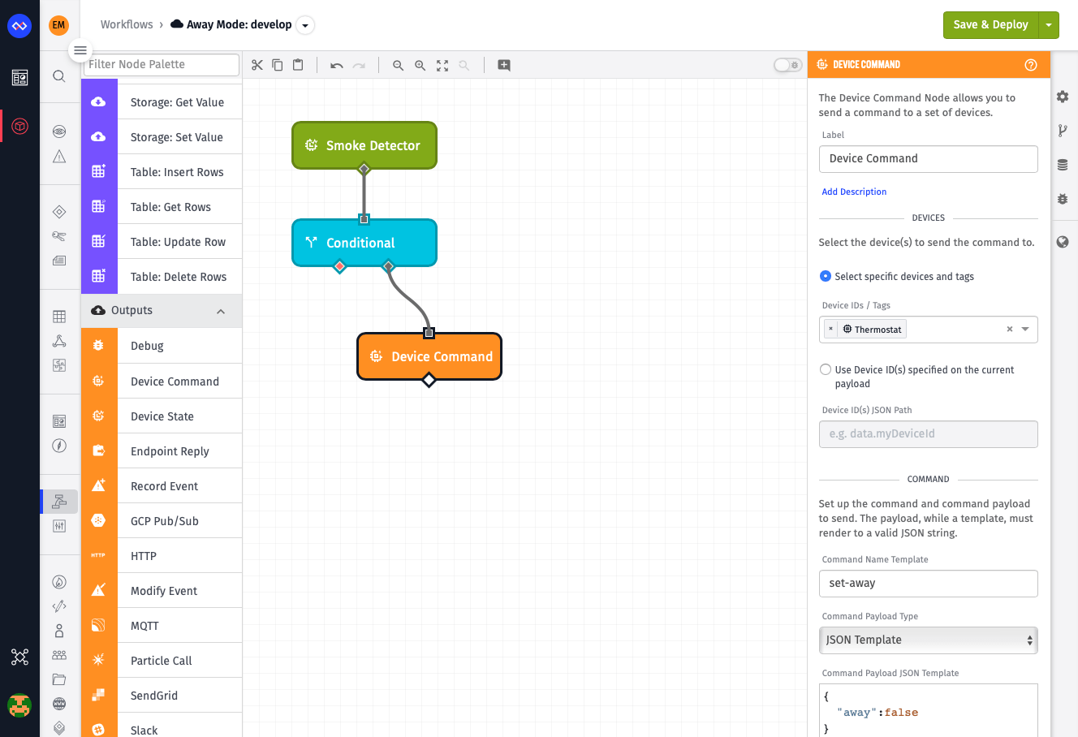Screen dimensions: 1078x737
Task: Collapse the Outputs palette section
Action: click(x=221, y=312)
